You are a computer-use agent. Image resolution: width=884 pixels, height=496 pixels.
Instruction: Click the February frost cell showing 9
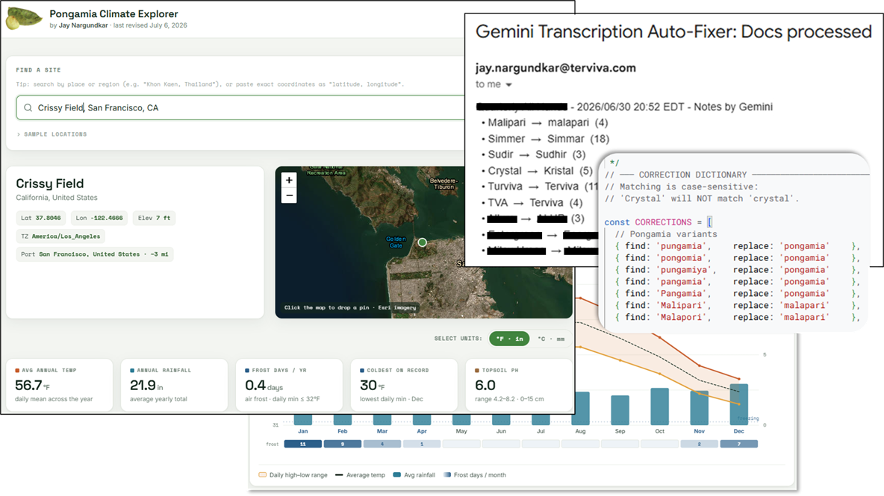(342, 444)
